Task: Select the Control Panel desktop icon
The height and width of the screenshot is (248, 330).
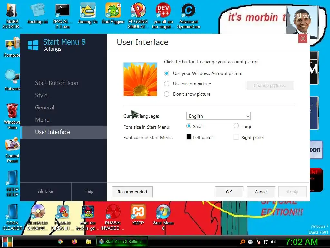Action: [x=12, y=150]
